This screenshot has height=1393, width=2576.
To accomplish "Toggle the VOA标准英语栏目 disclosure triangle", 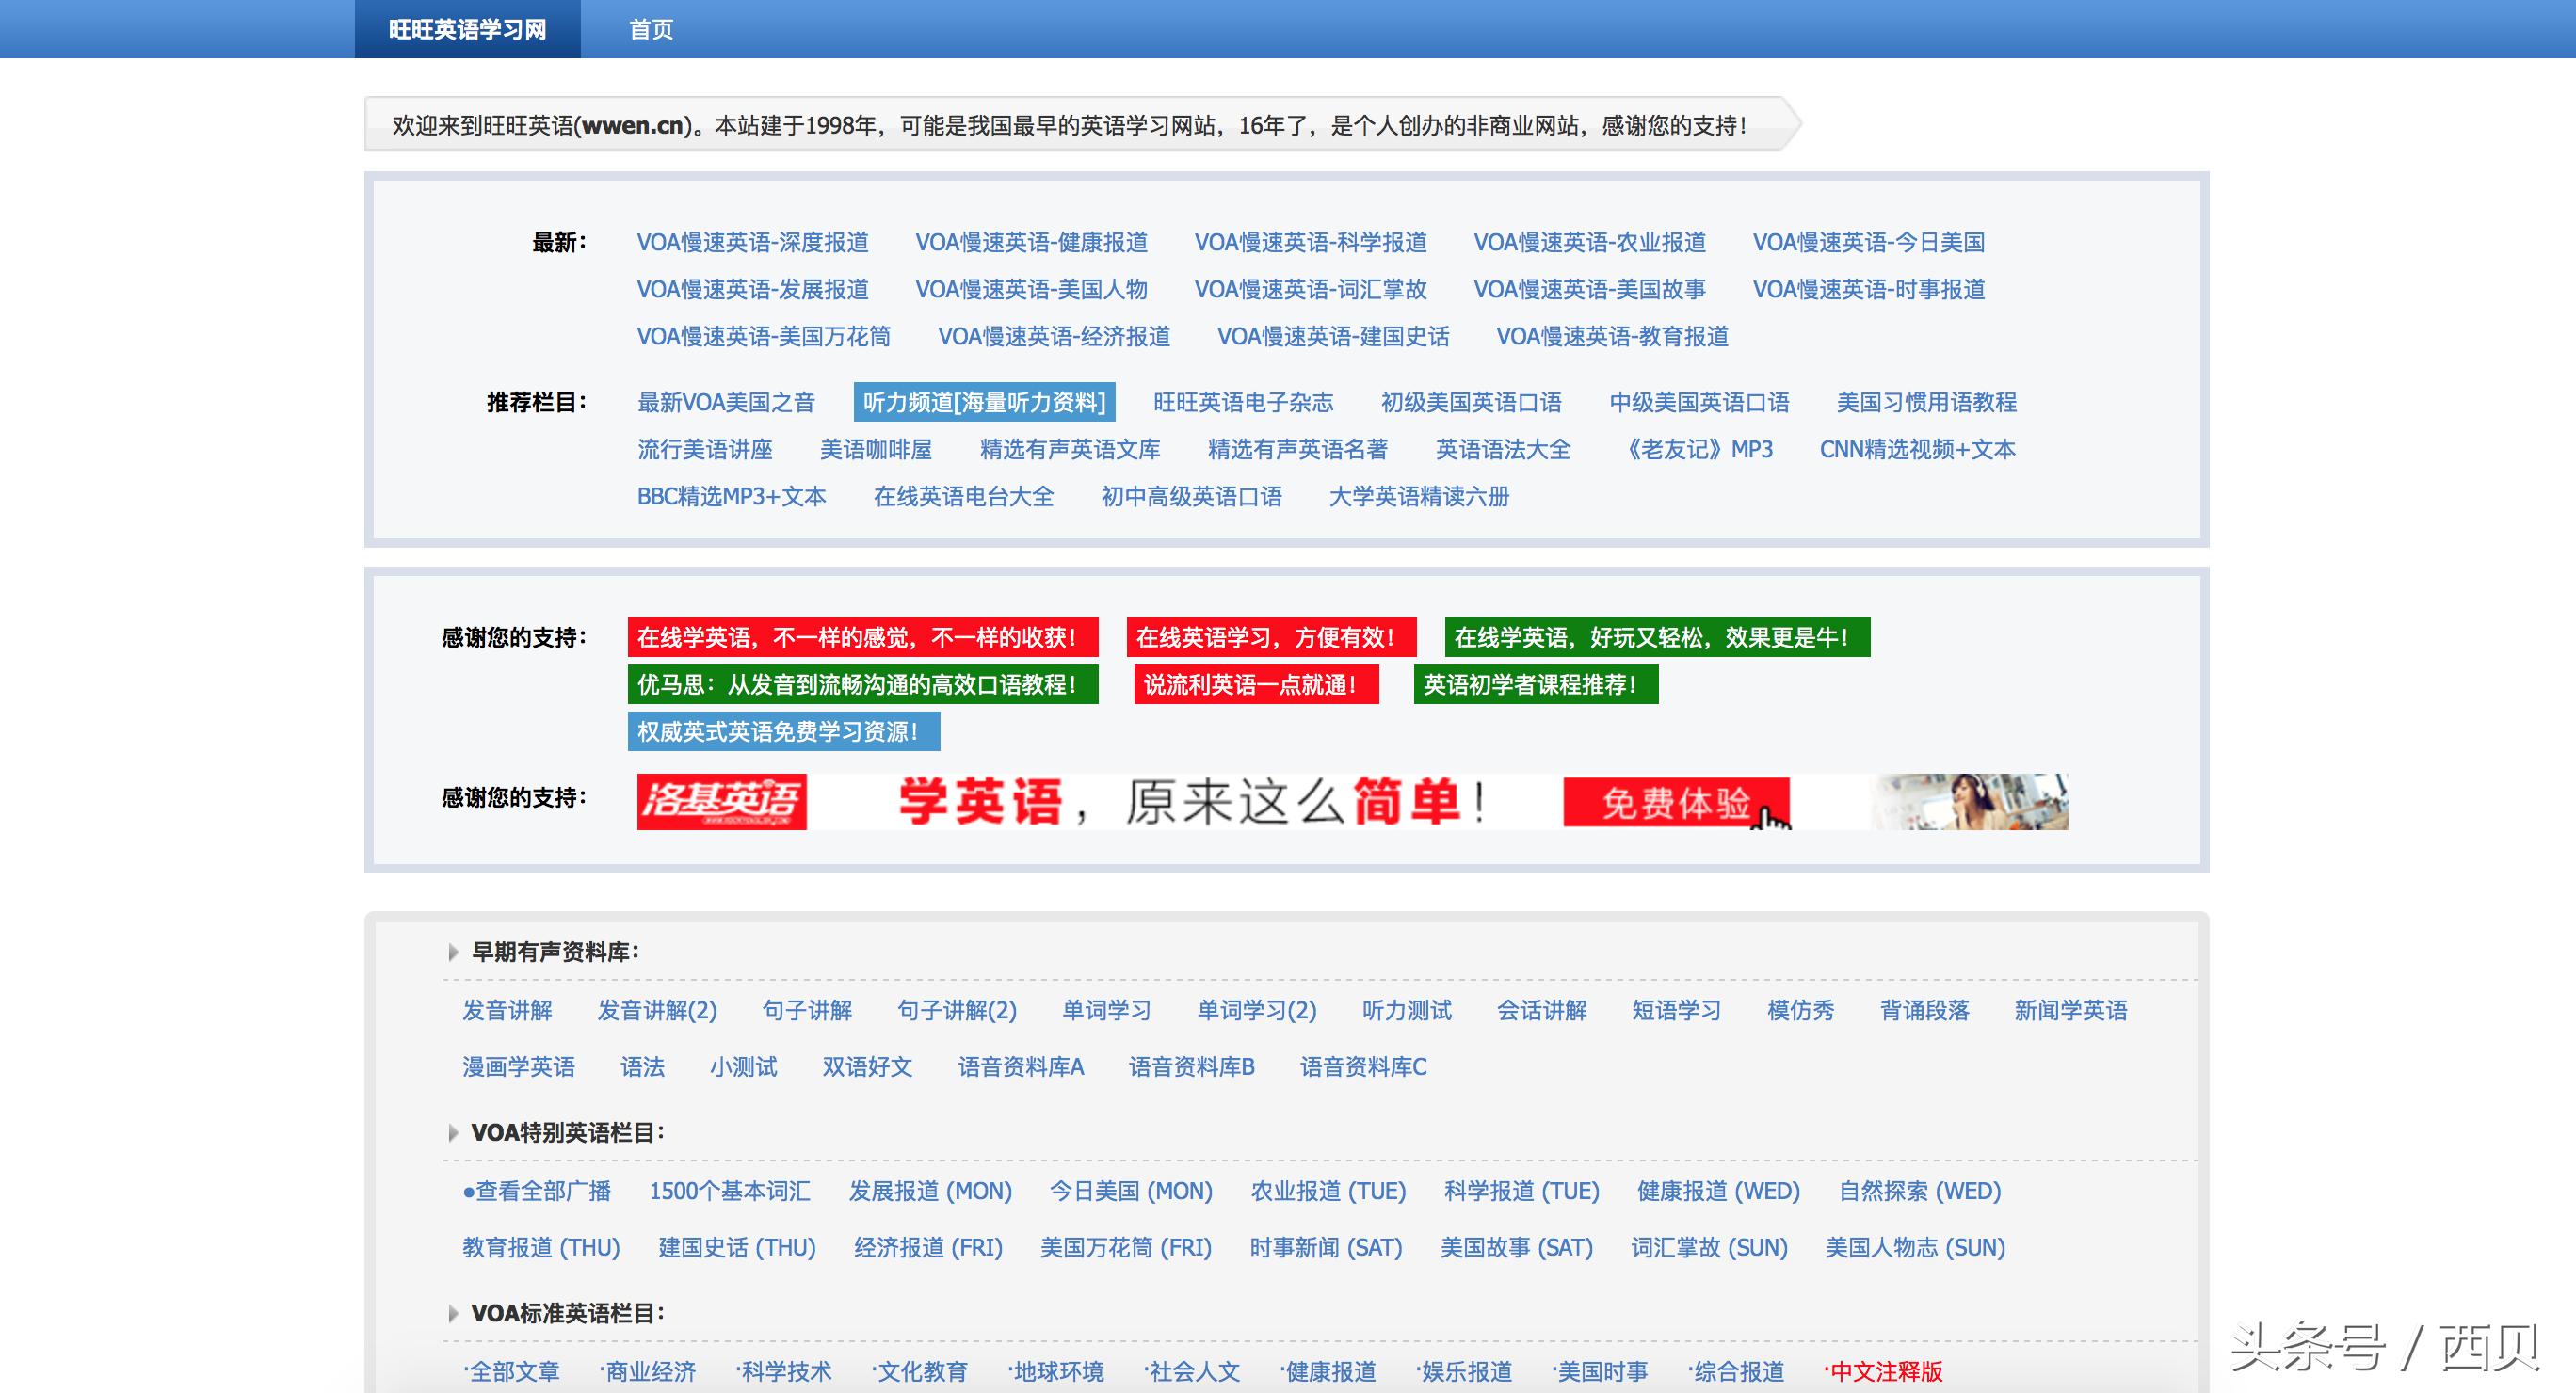I will (x=453, y=1314).
